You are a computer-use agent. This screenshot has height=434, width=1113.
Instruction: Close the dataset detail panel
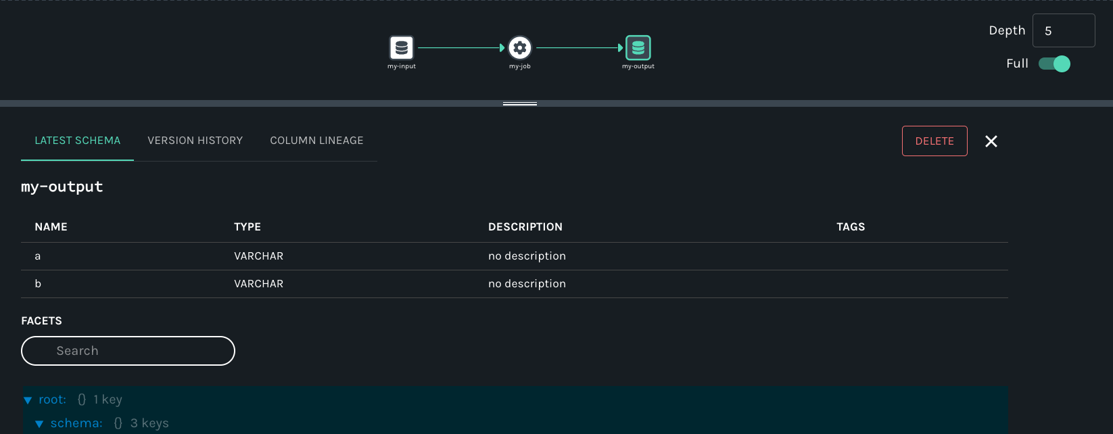(991, 141)
